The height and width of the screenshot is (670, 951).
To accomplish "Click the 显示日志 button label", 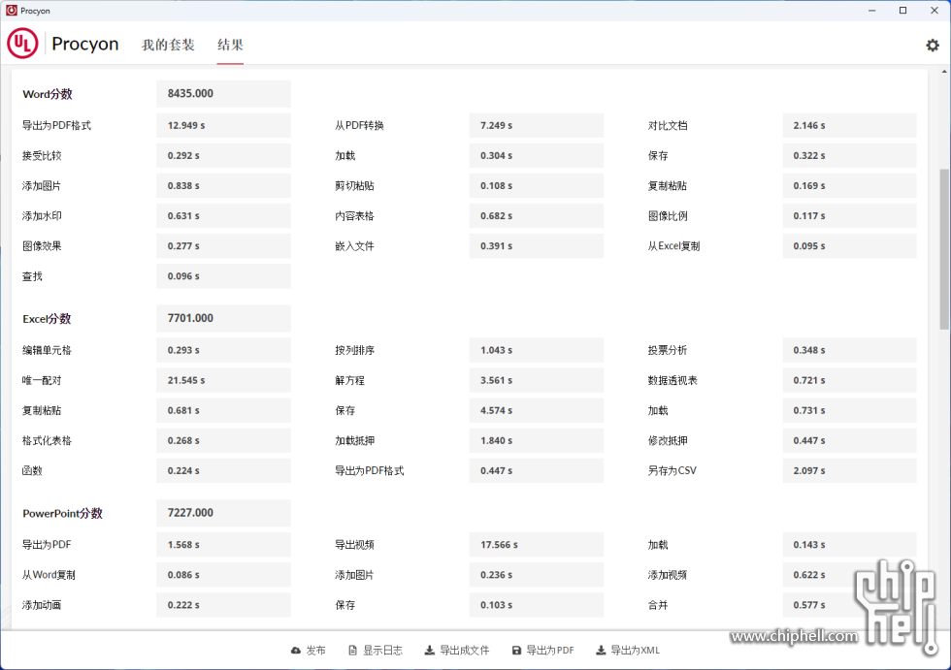I will 382,650.
